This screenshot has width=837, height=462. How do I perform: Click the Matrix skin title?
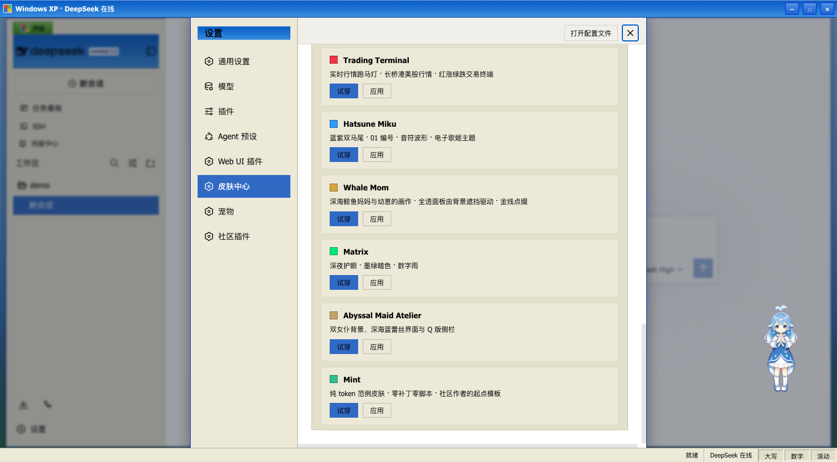[356, 252]
